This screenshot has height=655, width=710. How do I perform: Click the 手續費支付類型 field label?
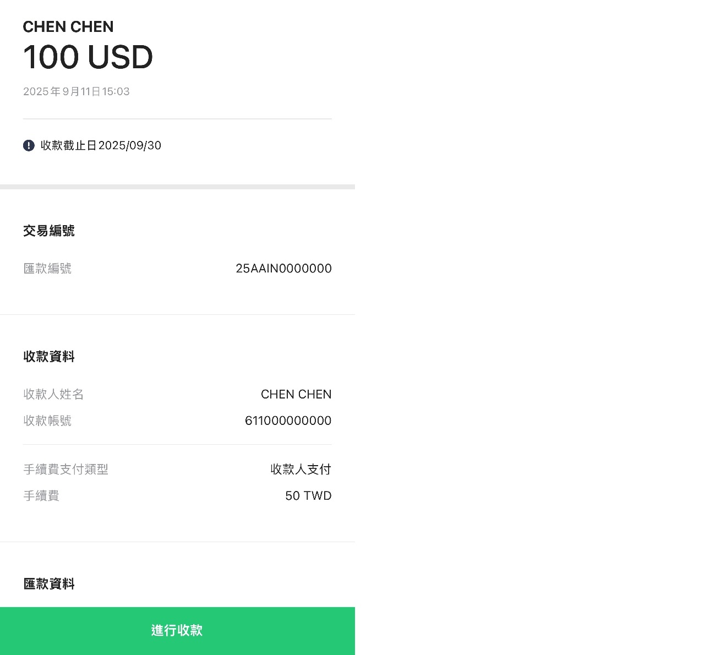65,470
